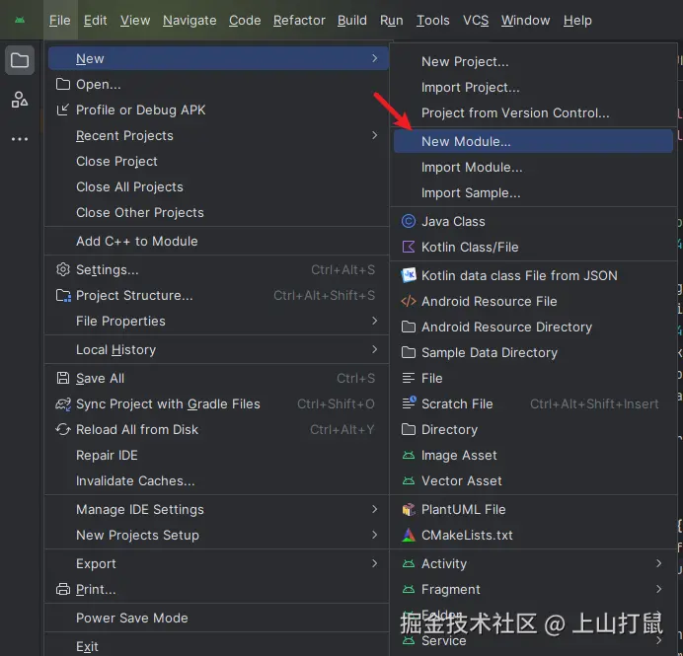Screen dimensions: 683x656
Task: Toggle Power Save Mode
Action: [218, 618]
